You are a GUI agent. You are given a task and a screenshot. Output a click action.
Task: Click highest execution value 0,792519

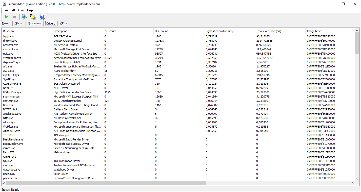click(x=211, y=36)
